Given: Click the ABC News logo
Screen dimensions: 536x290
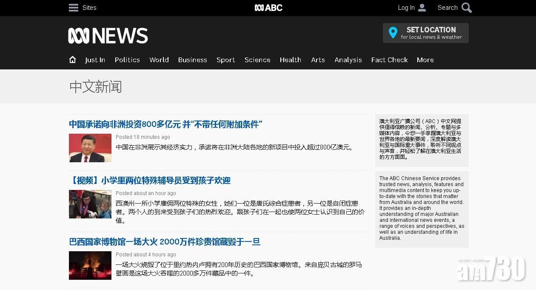Looking at the screenshot, I should pos(108,36).
